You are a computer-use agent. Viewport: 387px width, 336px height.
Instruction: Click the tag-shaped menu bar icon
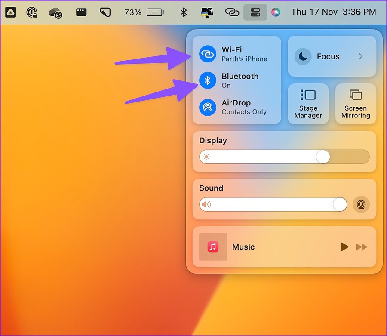coord(105,12)
